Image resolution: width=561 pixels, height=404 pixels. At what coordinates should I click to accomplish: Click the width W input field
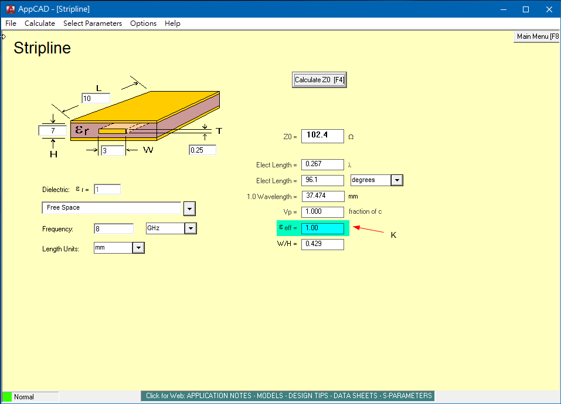[x=113, y=150]
